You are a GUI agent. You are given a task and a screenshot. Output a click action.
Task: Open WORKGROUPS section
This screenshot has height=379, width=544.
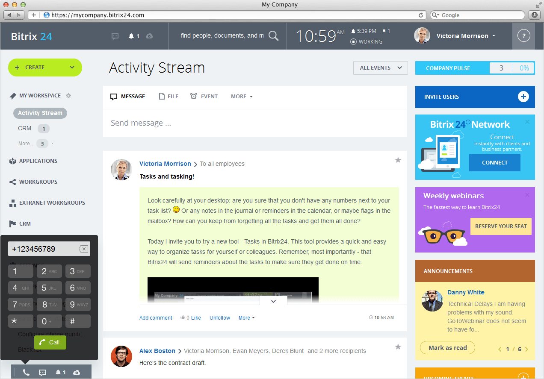[x=33, y=182]
